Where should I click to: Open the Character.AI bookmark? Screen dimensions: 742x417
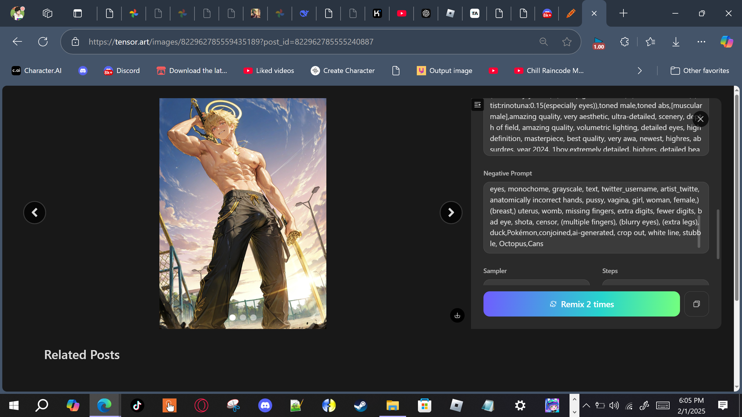pyautogui.click(x=37, y=71)
